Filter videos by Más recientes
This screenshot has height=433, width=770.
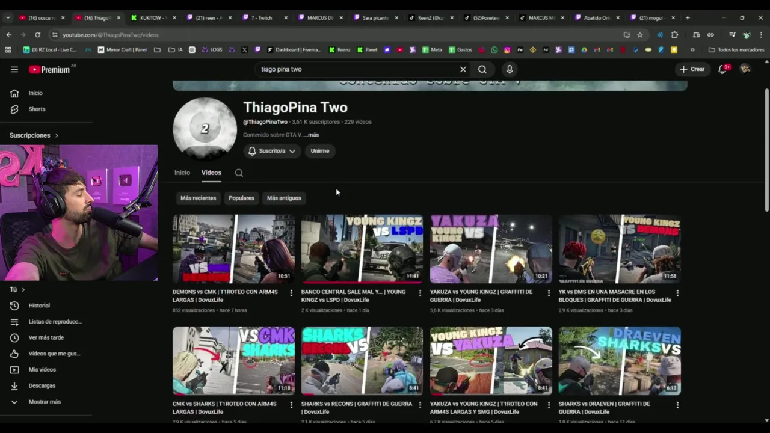[x=198, y=198]
